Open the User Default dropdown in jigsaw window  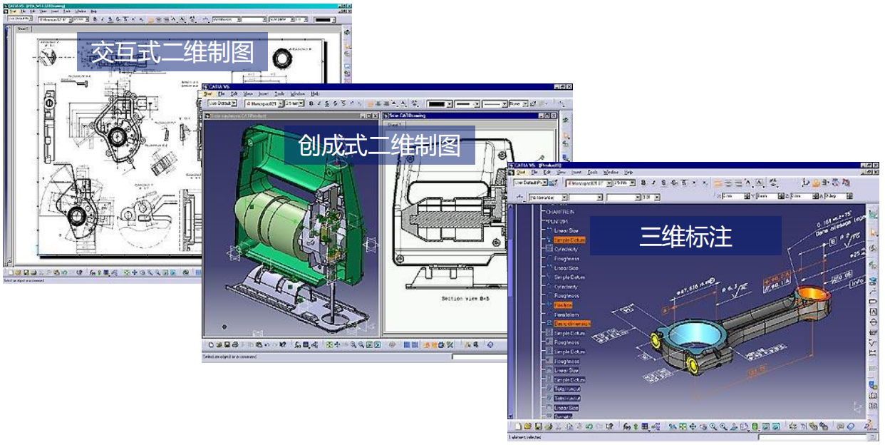pyautogui.click(x=222, y=104)
